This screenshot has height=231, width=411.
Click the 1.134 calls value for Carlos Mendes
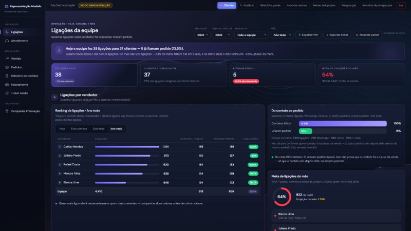pyautogui.click(x=165, y=147)
